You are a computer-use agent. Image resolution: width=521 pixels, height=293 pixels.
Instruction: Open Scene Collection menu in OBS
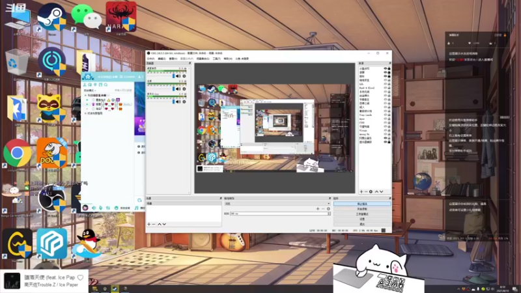pyautogui.click(x=203, y=59)
